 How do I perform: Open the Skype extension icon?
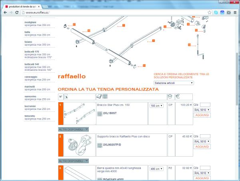tap(216, 12)
